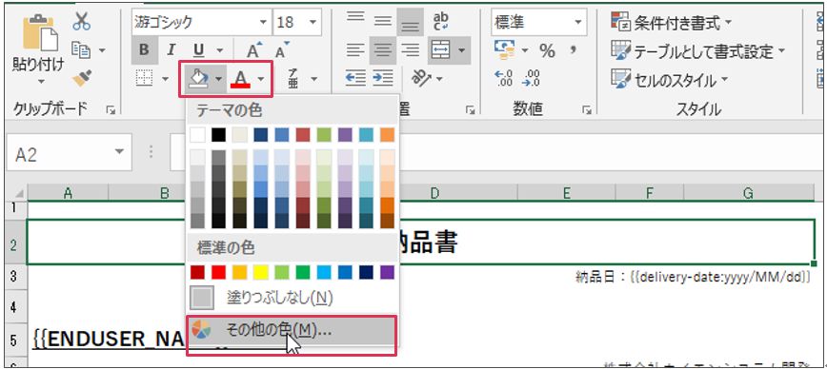This screenshot has height=369, width=827.
Task: Click the select-all corner button
Action: [16, 193]
